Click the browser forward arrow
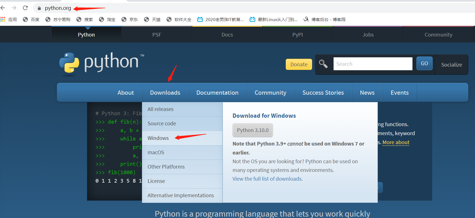Viewport: 475px width, 218px height. pos(14,8)
